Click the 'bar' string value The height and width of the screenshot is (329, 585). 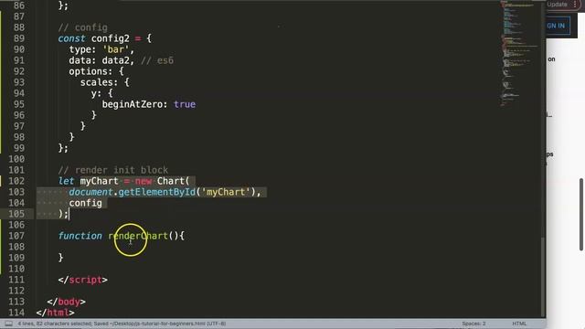116,49
